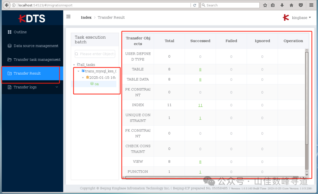318x194 pixels.
Task: Go to browser home page icon
Action: coord(291,5)
